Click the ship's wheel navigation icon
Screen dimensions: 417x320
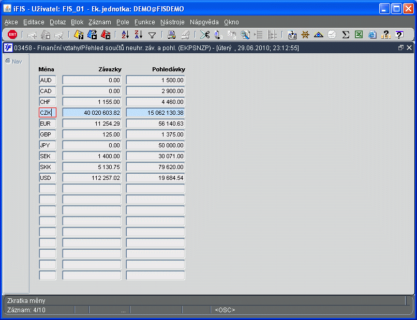(305, 35)
